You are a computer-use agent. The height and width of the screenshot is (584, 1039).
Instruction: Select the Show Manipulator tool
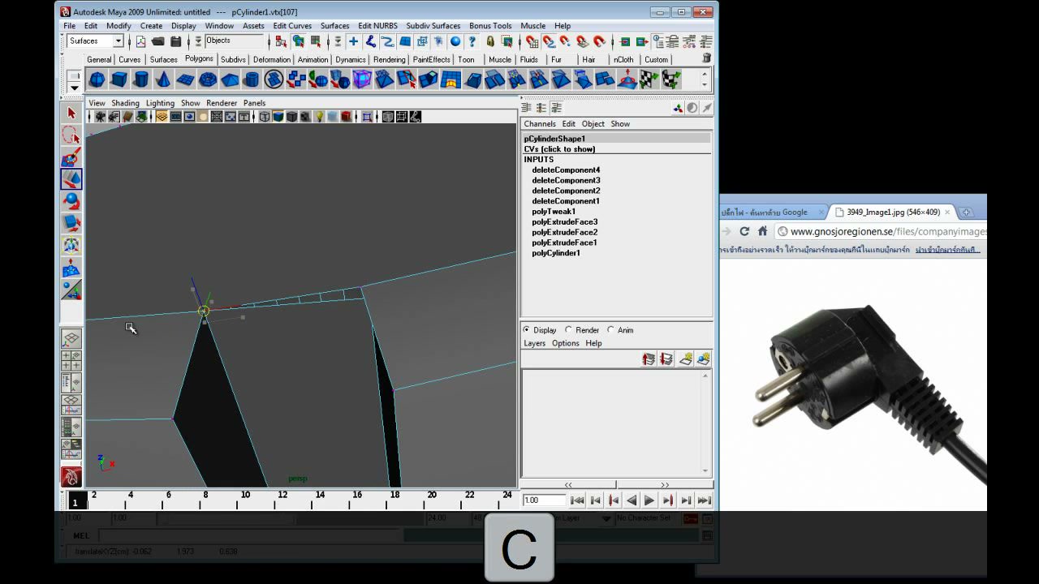(x=71, y=289)
